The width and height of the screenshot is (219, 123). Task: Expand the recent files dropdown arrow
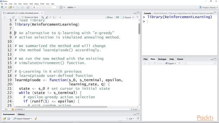coord(13,7)
